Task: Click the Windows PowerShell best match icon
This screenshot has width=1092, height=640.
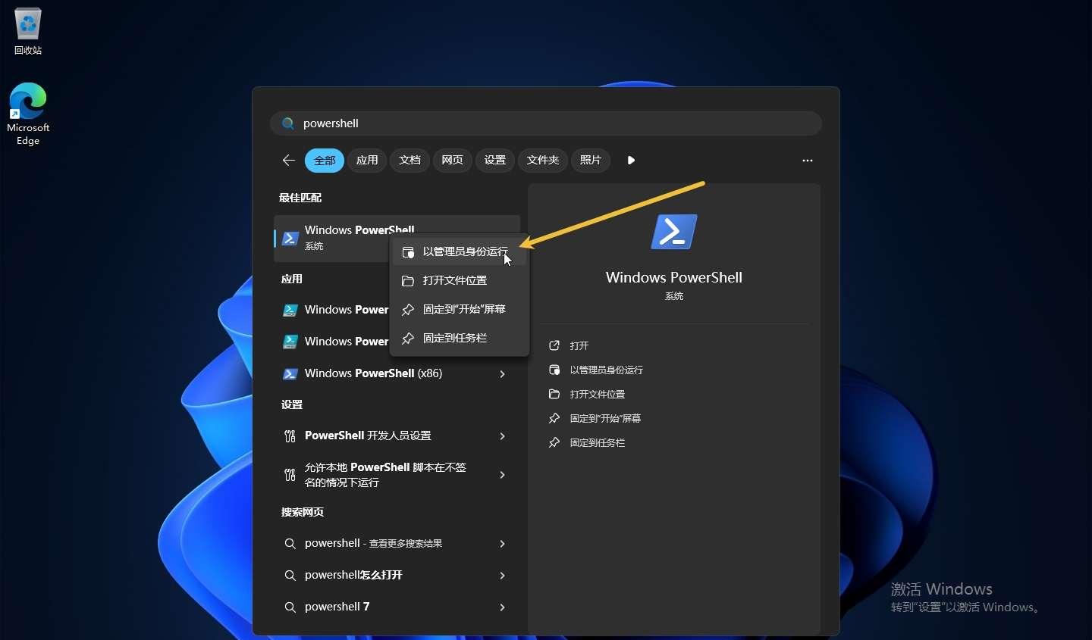Action: click(290, 238)
